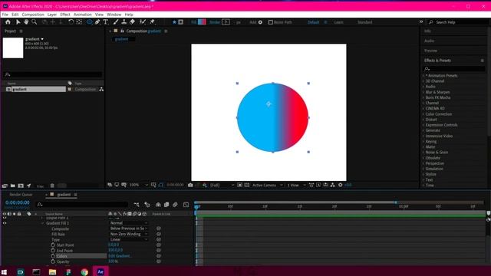Open the Composition menu
The height and width of the screenshot is (276, 491).
click(x=33, y=15)
